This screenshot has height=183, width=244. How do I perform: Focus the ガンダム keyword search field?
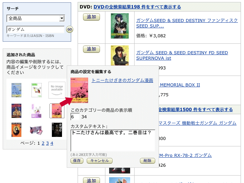pos(35,29)
